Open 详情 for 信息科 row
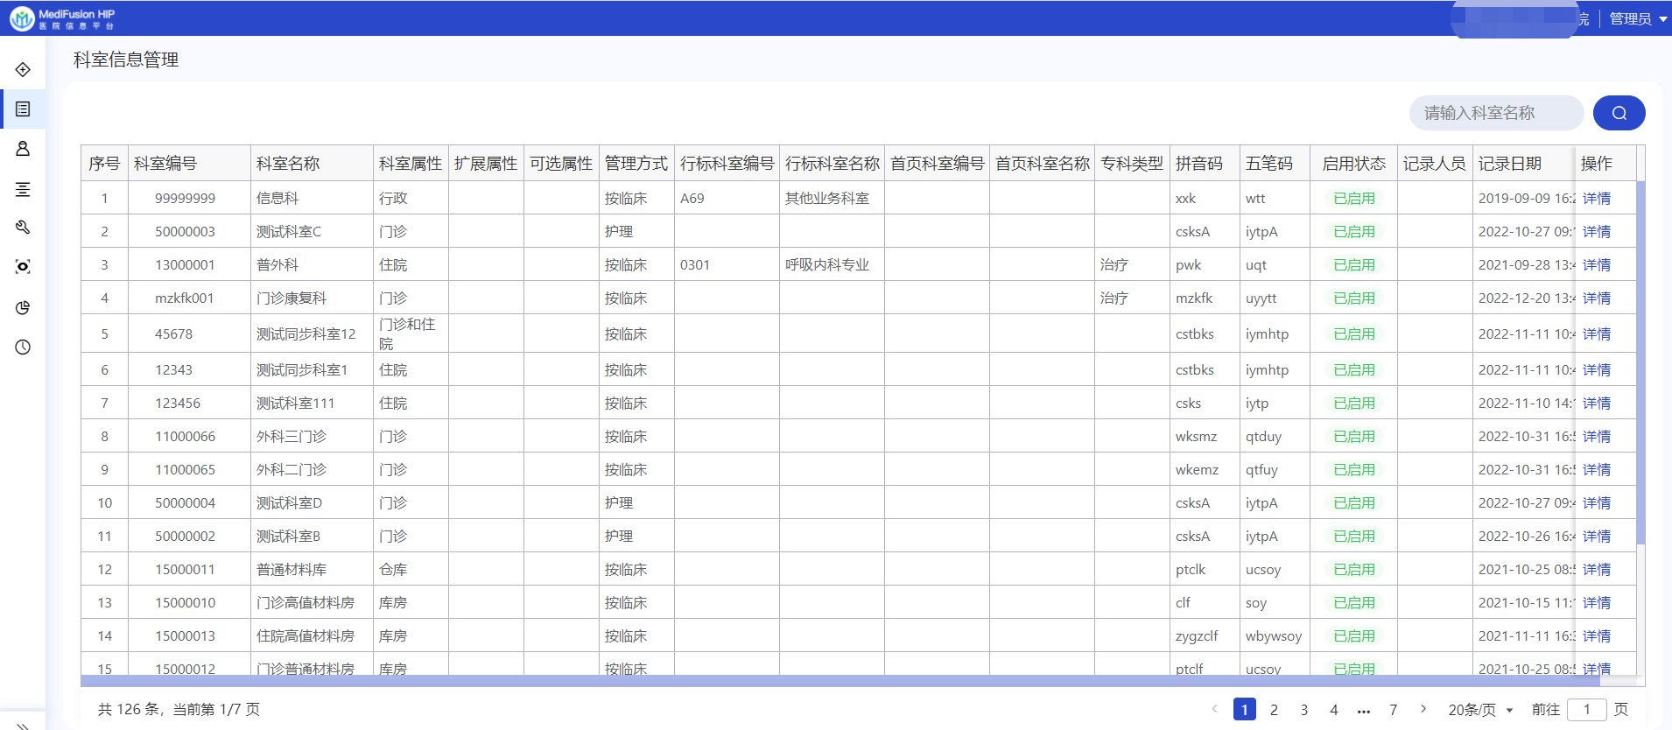 coord(1597,199)
